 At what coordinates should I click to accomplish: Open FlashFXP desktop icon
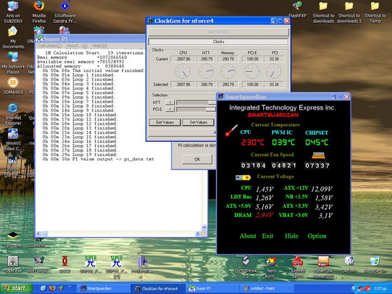point(297,9)
